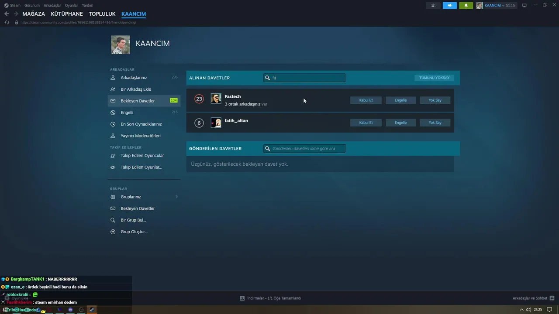
Task: Ignore fatih_altan's invite with Yok Say
Action: tap(435, 123)
